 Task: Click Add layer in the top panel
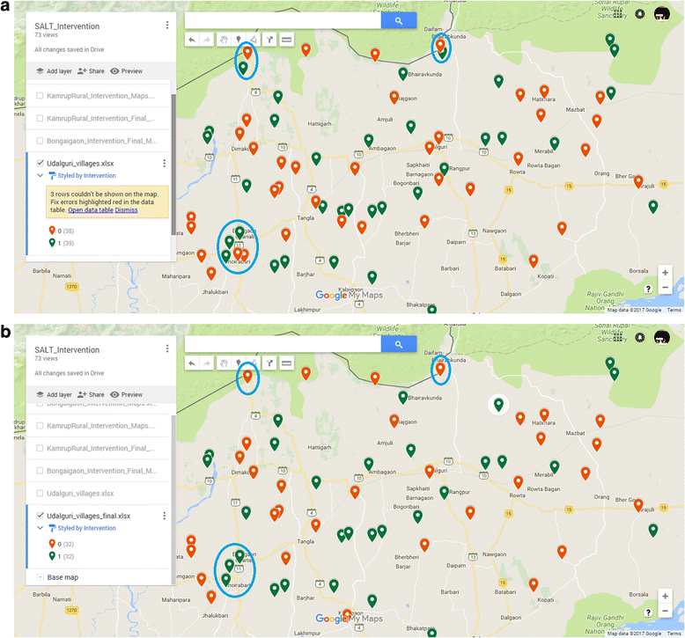click(53, 71)
